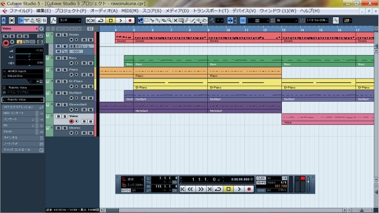Enable write automation on Bass track
The width and height of the screenshot is (379, 213).
pyautogui.click(x=91, y=63)
